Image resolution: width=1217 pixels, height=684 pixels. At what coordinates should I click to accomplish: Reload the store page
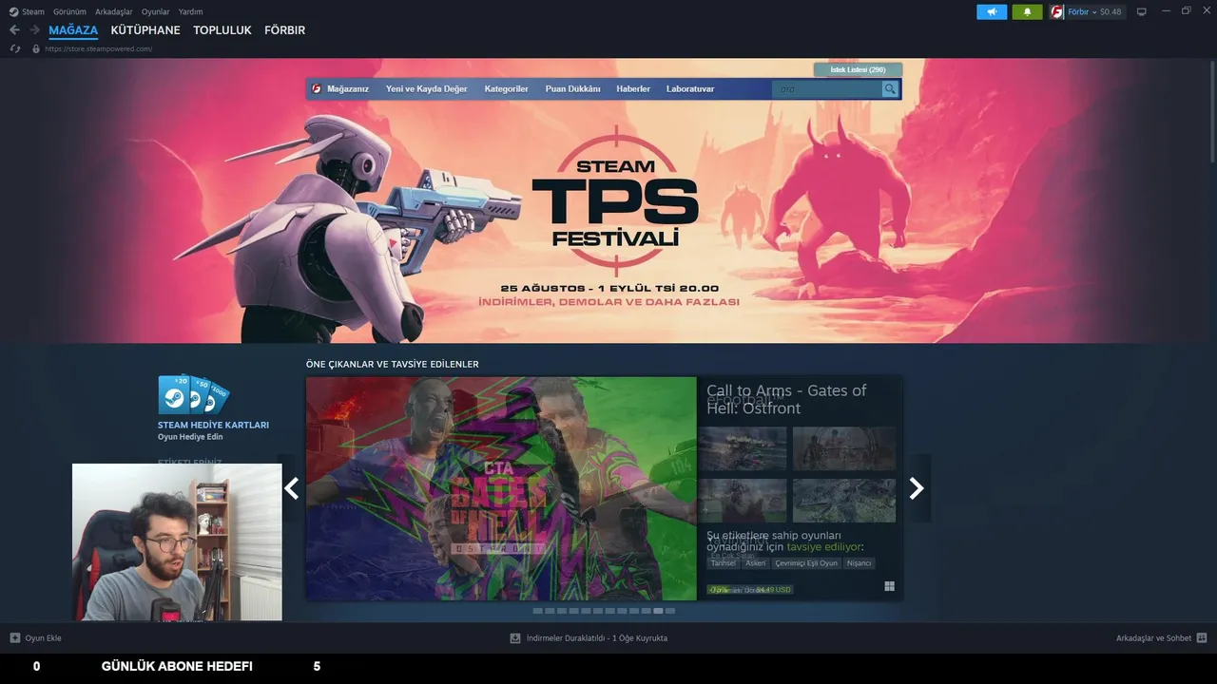pyautogui.click(x=15, y=48)
